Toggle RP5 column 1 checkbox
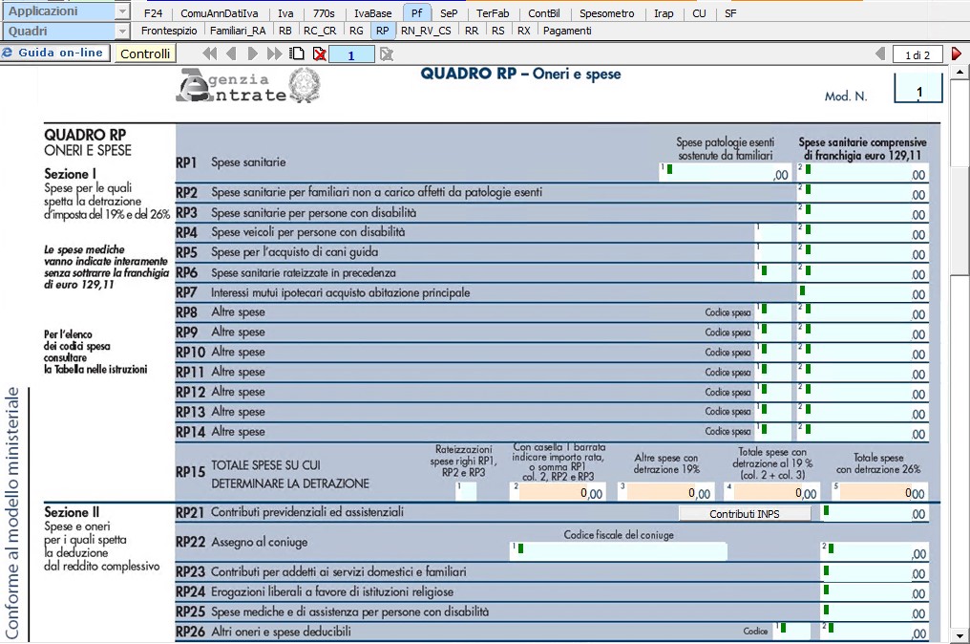This screenshot has height=644, width=970. 772,252
